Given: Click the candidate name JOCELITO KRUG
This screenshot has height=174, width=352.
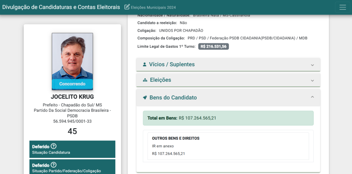Looking at the screenshot, I should (x=72, y=97).
